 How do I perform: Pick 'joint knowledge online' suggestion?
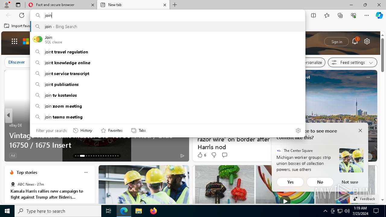pos(168,63)
